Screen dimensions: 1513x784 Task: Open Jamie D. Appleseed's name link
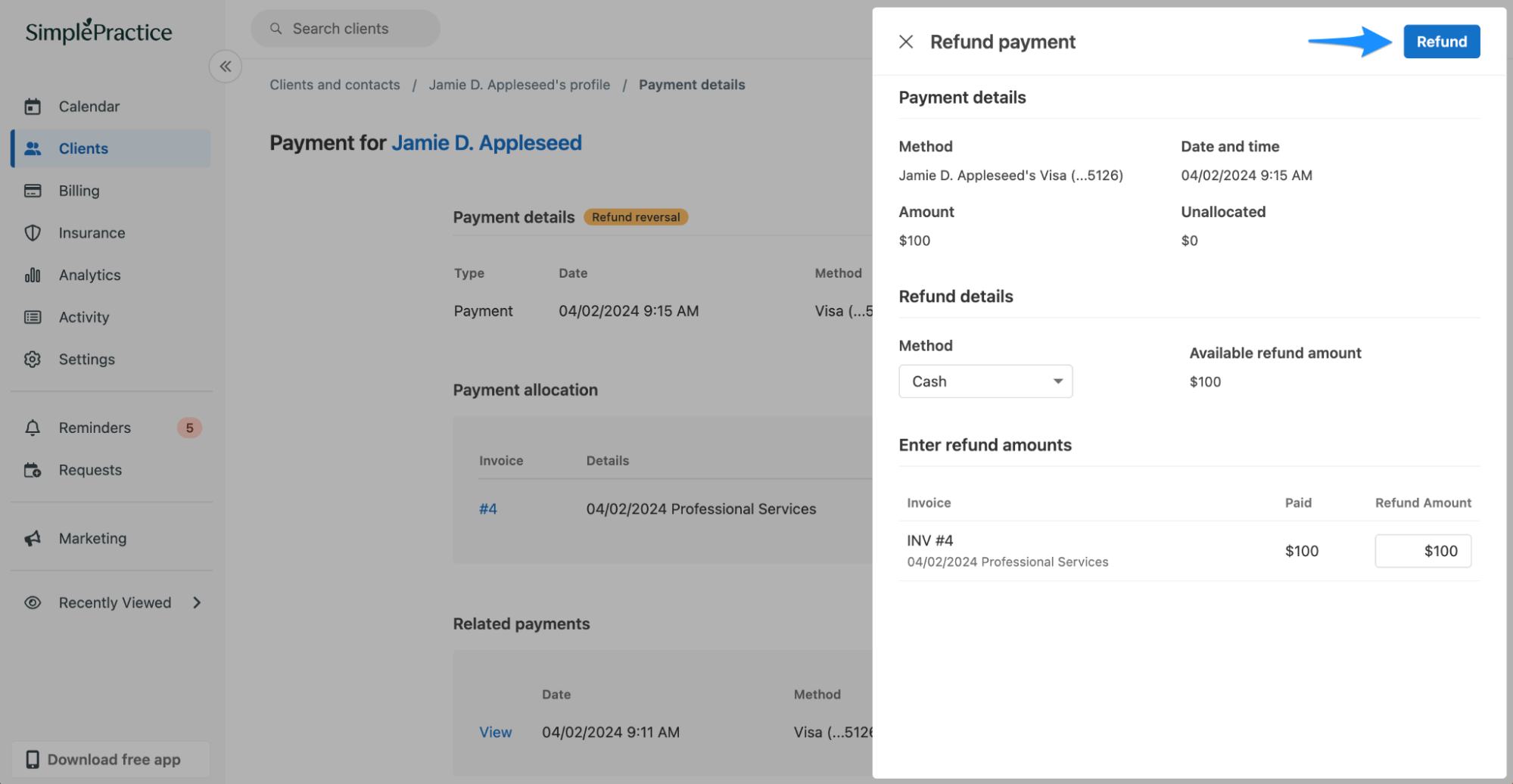(x=486, y=143)
